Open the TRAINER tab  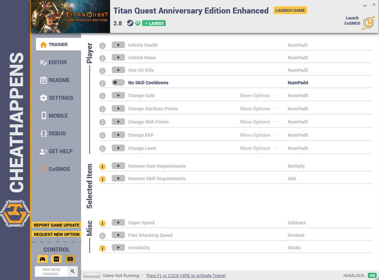click(59, 45)
